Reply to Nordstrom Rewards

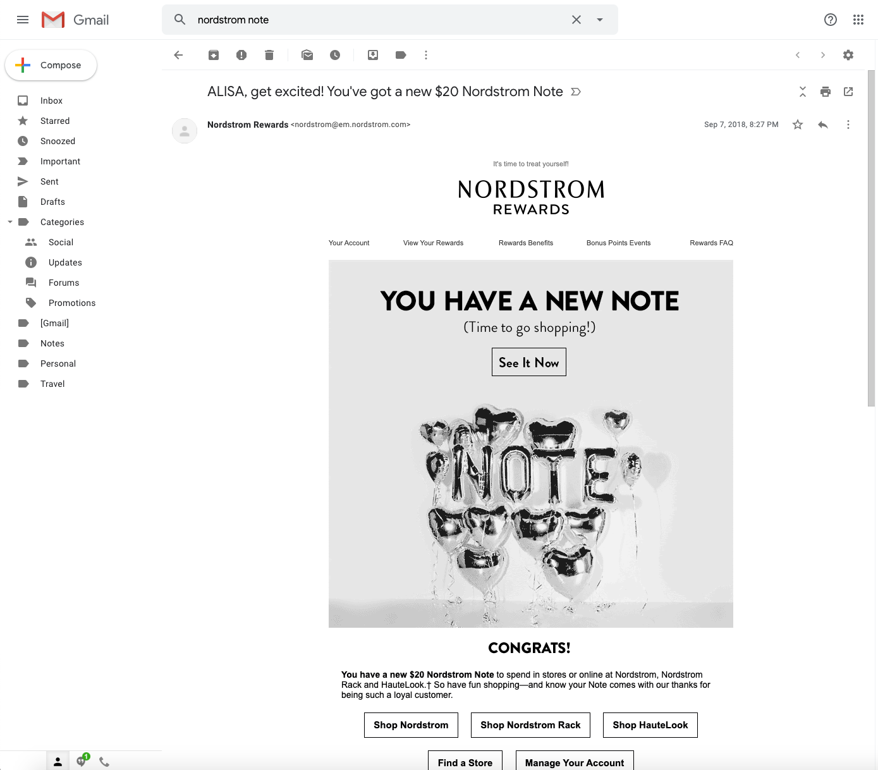(823, 125)
